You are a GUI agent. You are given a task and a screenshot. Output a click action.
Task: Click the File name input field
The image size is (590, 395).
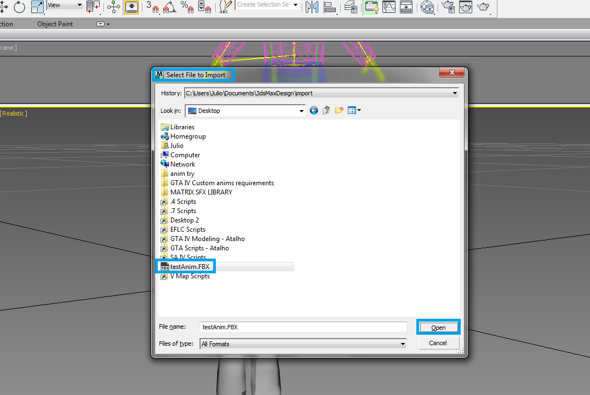point(303,327)
